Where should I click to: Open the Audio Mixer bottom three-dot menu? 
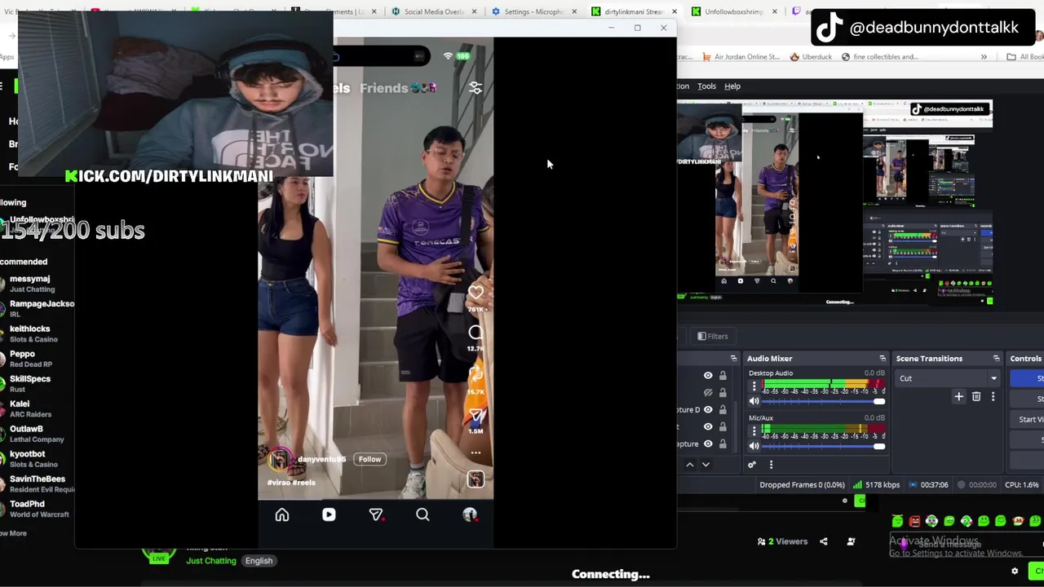pos(771,465)
